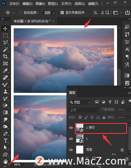The width and height of the screenshot is (131, 168).
Task: Toggle lock all padlock icon beside 填充
Action: 104,118
